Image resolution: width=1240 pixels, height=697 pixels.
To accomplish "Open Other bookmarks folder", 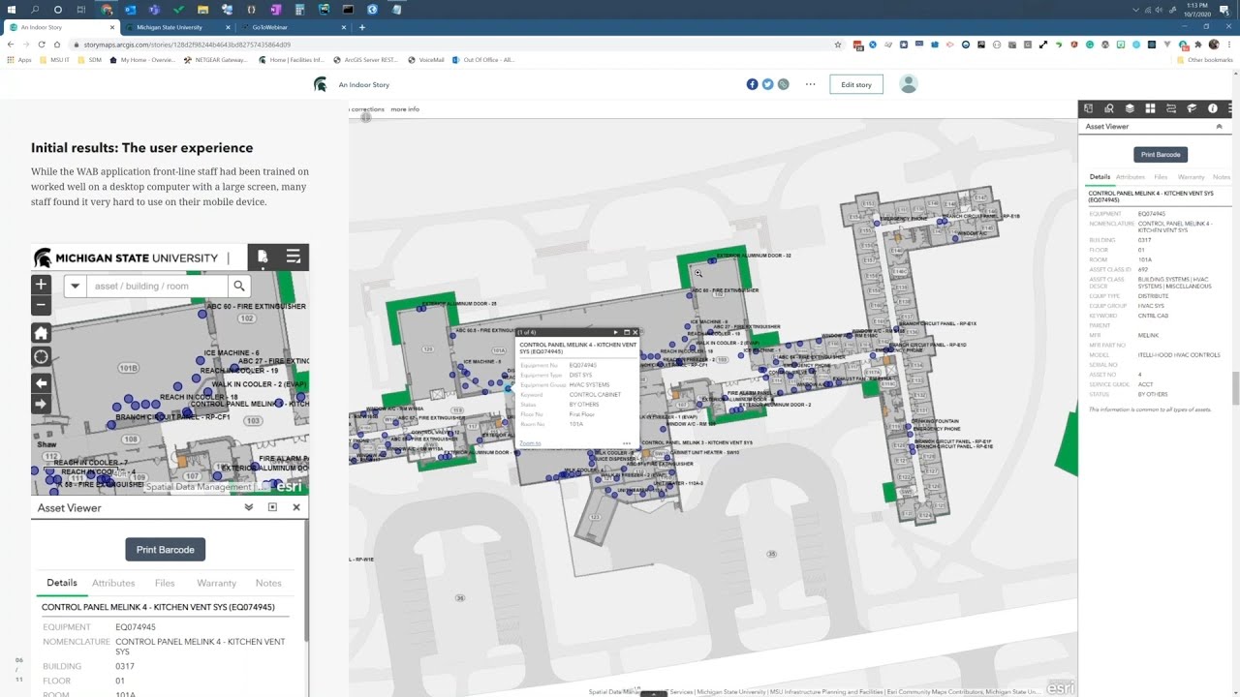I will (x=1205, y=60).
